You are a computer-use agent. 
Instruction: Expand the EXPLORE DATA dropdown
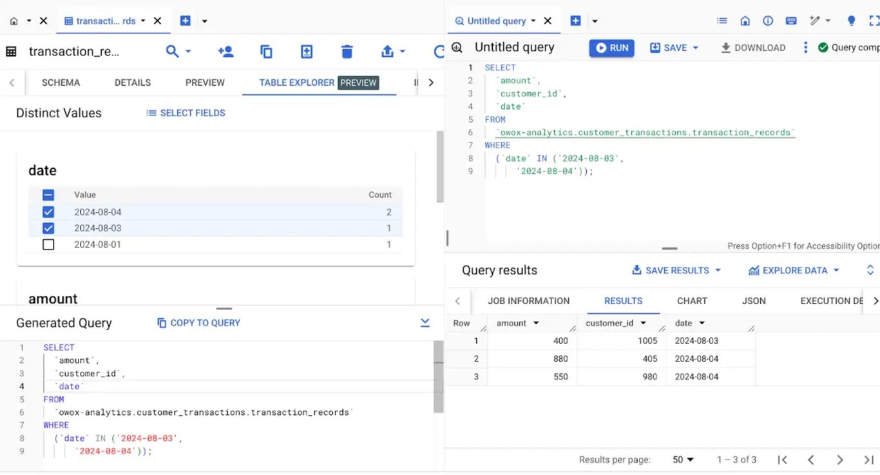pos(836,271)
